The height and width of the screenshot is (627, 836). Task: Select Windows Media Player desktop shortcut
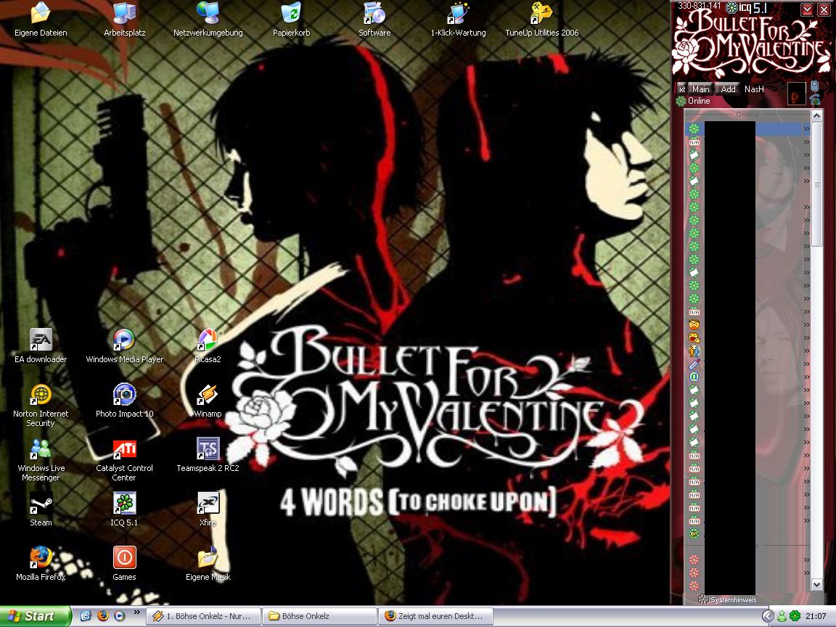point(124,346)
